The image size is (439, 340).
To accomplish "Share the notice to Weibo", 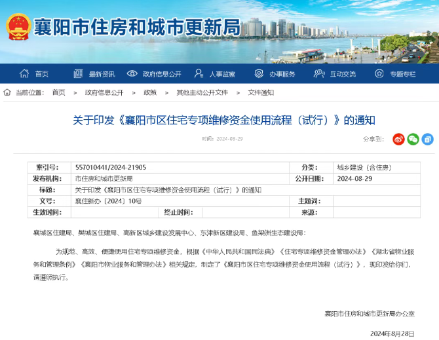I will 398,139.
